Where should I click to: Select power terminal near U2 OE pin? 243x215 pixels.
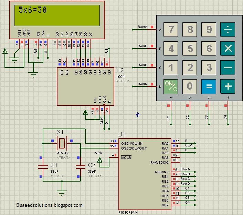(85, 113)
